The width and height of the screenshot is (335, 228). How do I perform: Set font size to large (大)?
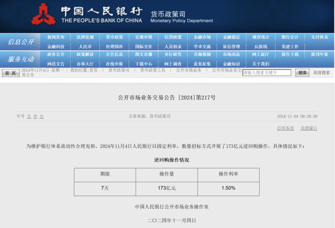point(29,116)
